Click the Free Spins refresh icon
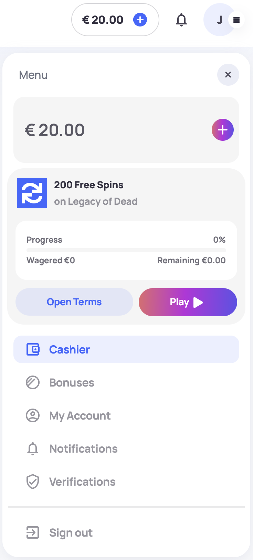This screenshot has height=560, width=253. 32,193
